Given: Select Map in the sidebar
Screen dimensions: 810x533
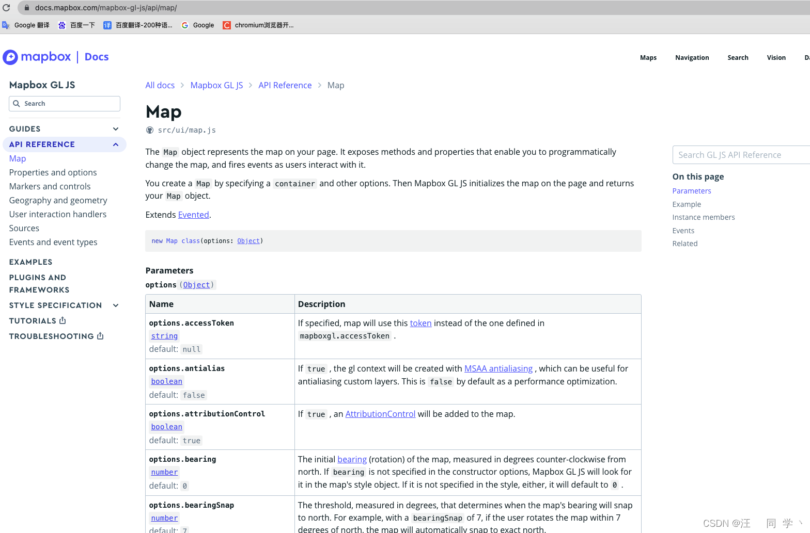Looking at the screenshot, I should (x=18, y=158).
